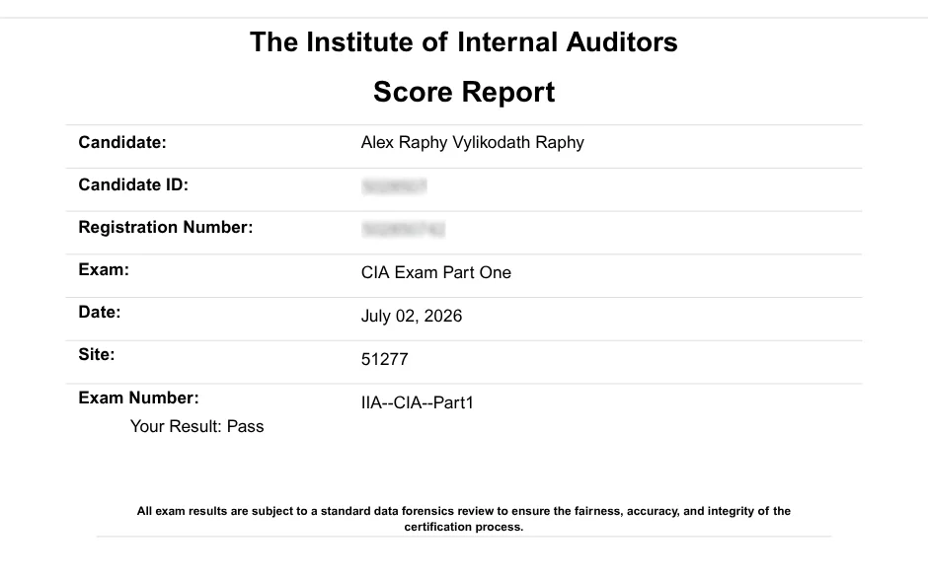Screen dimensions: 928x580
Task: Click the data forensics review disclaimer line
Action: [464, 511]
